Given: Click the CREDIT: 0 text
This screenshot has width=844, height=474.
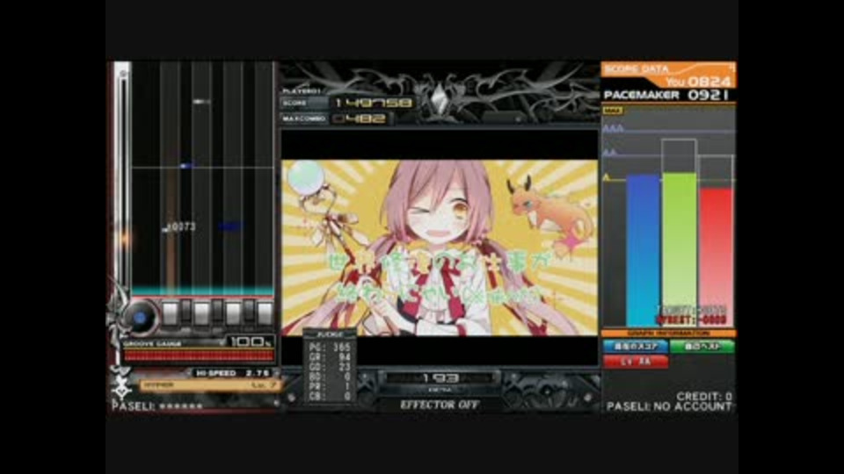Looking at the screenshot, I should [x=704, y=396].
